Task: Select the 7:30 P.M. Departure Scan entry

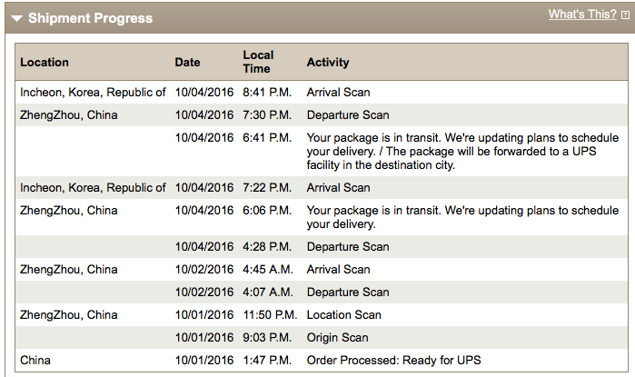Action: (x=322, y=115)
